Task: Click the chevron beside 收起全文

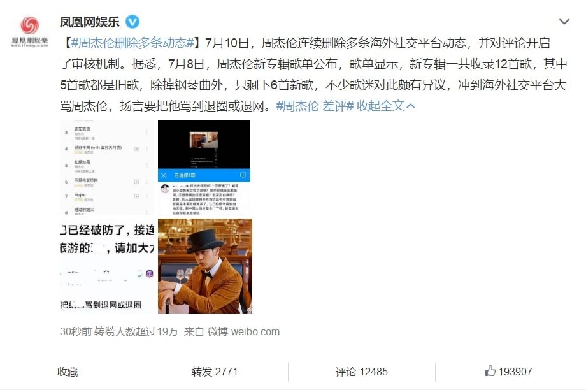Action: tap(410, 106)
